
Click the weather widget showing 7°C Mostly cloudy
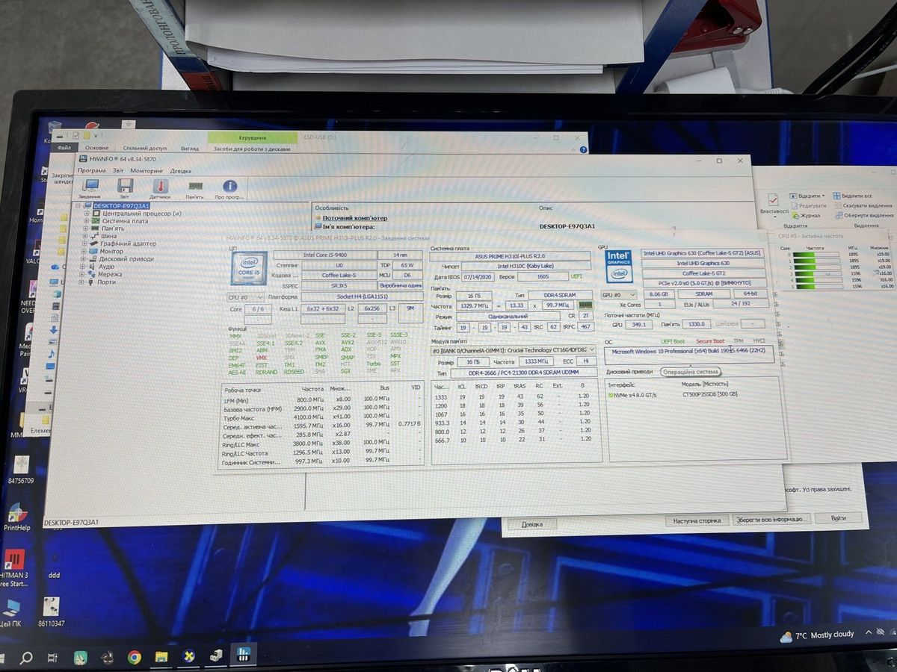pos(817,635)
